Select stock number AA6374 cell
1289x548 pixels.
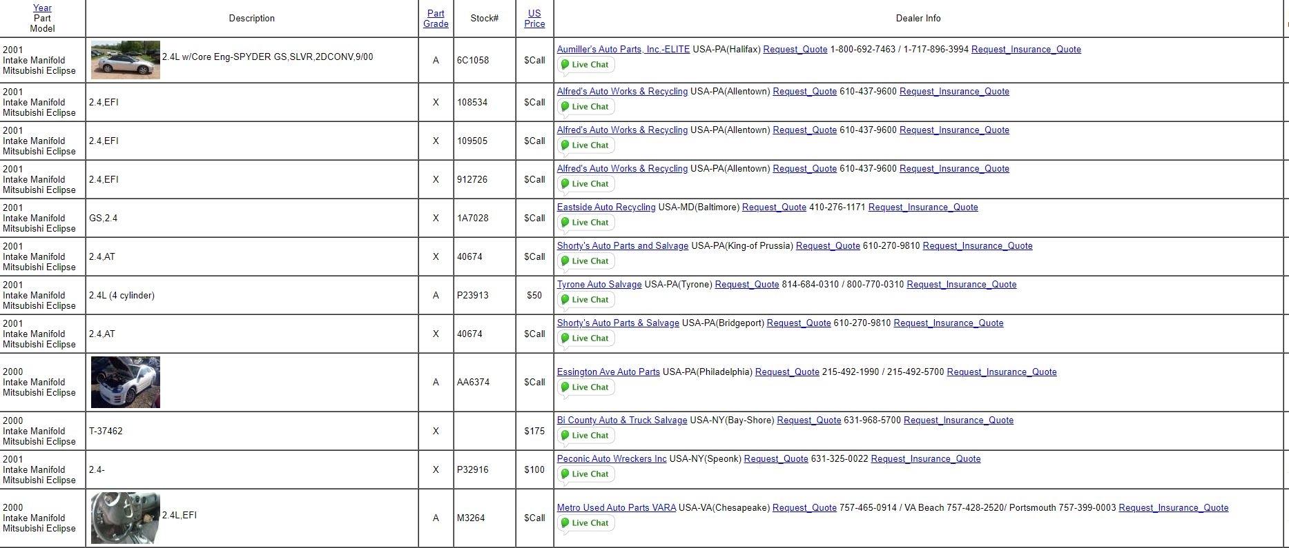485,383
